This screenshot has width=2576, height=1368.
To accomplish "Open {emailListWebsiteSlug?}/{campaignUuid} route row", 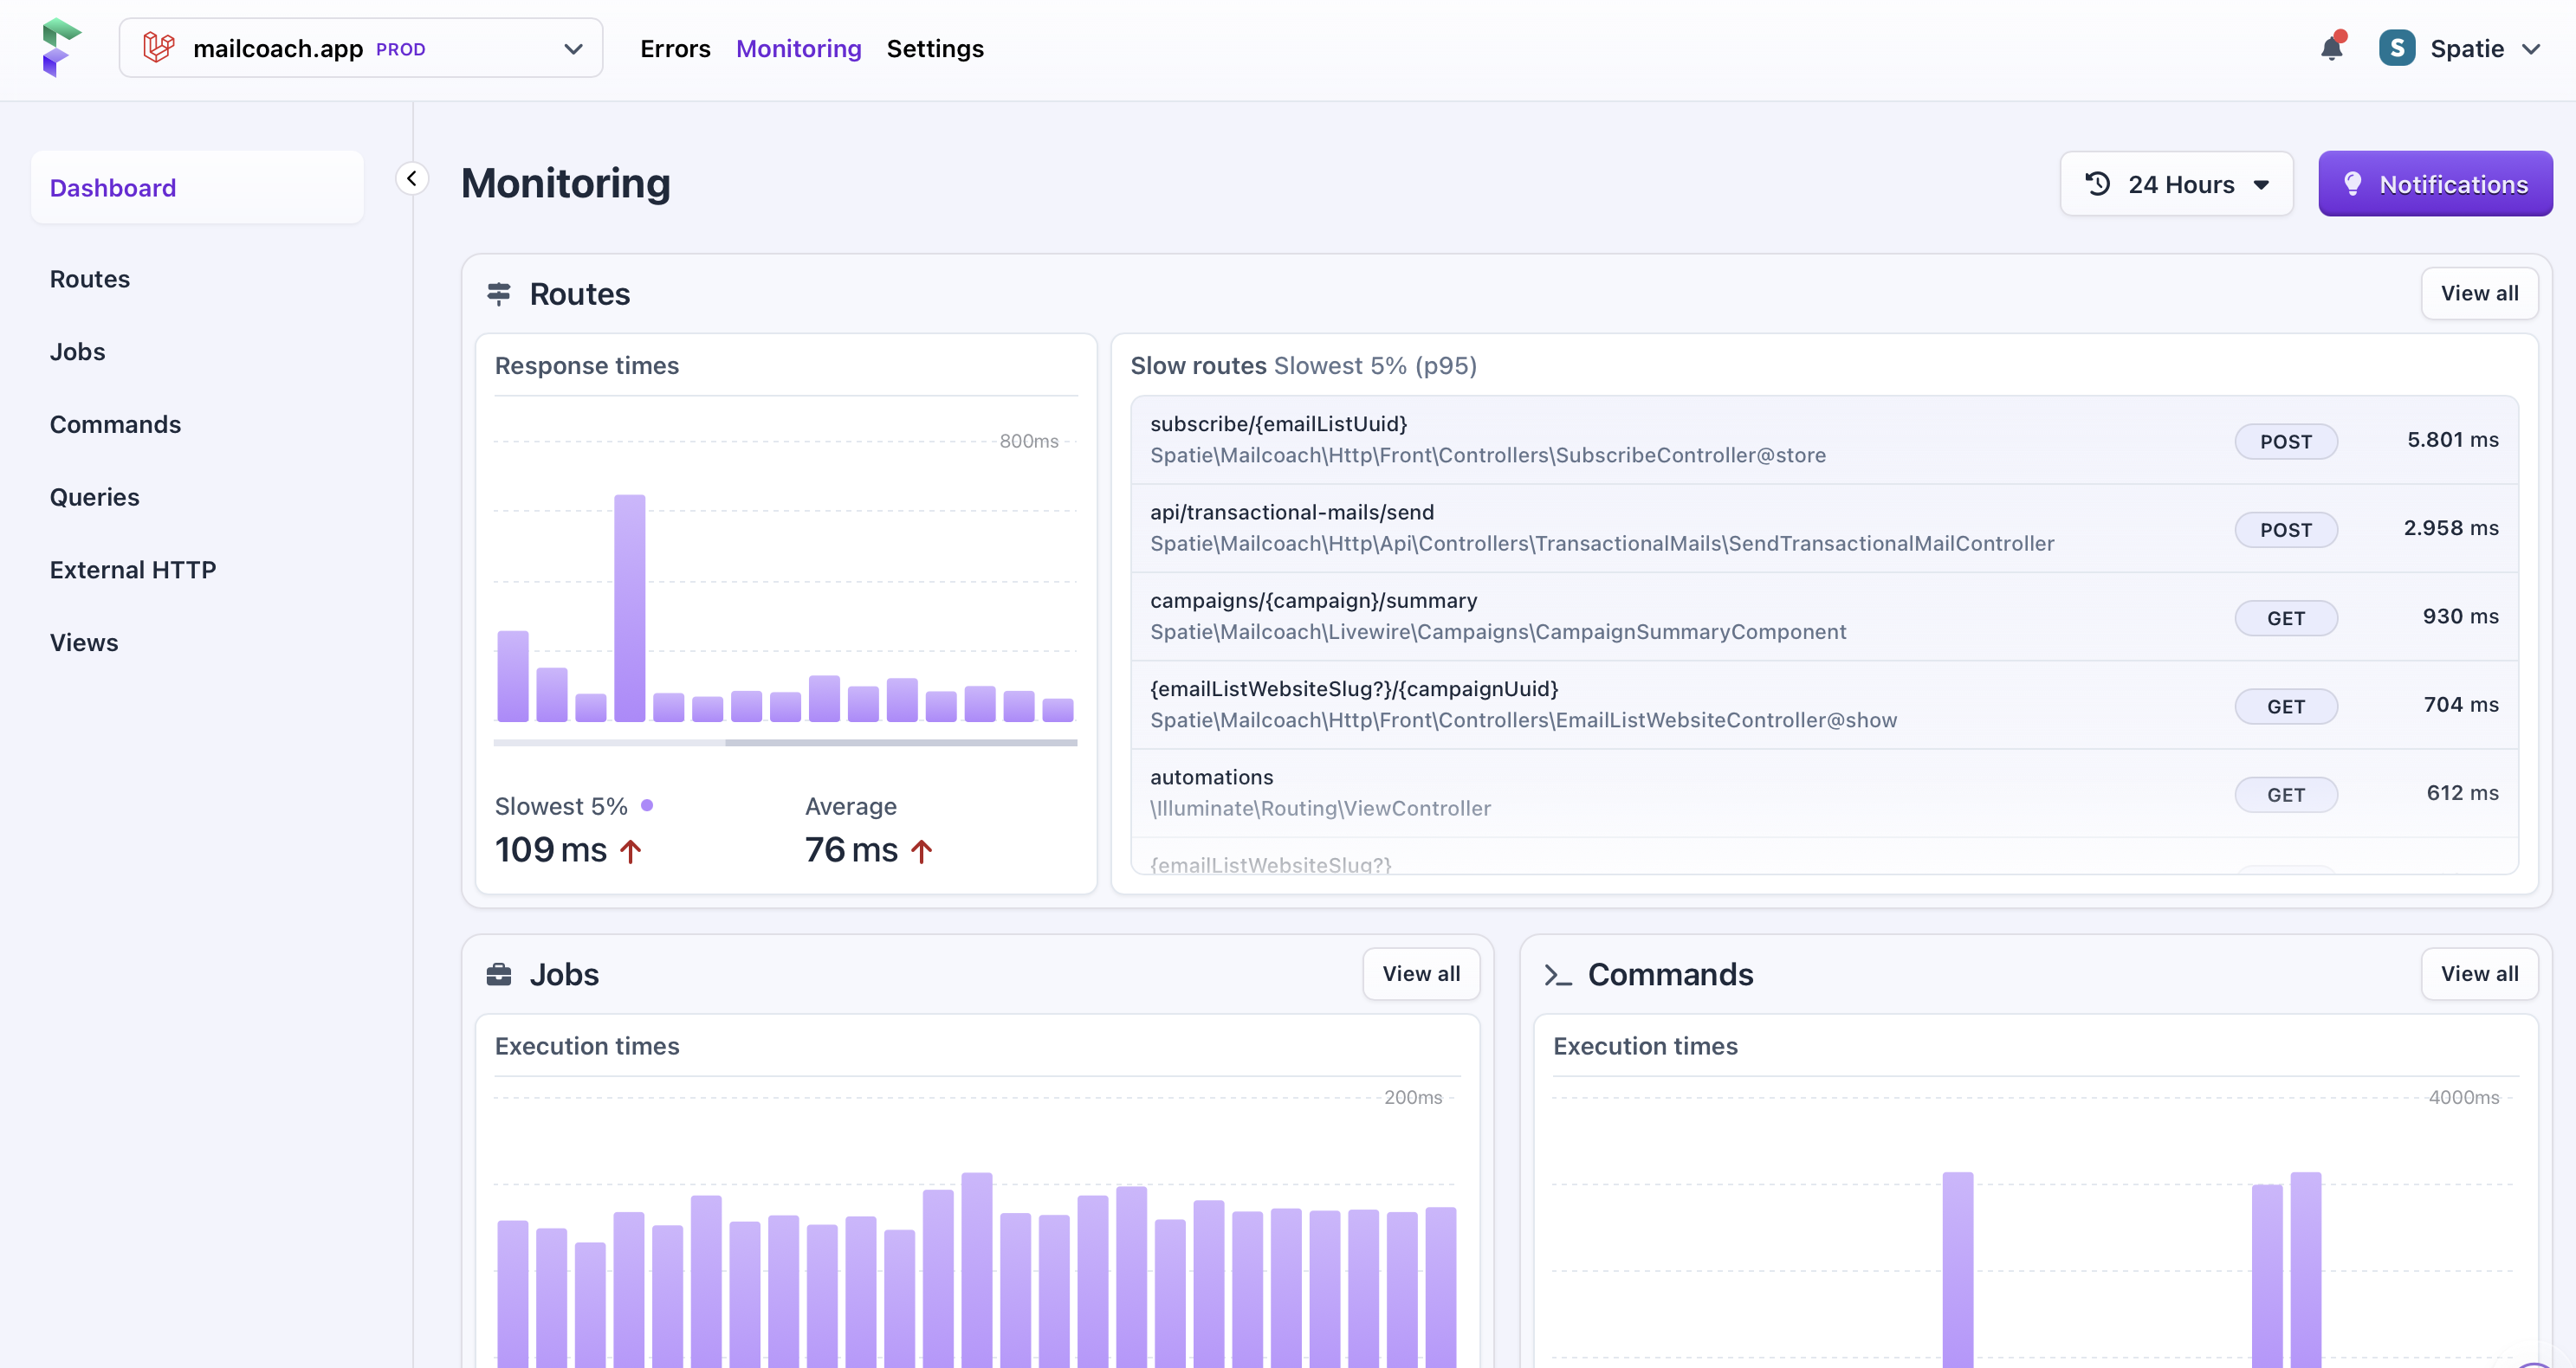I will tap(1824, 706).
